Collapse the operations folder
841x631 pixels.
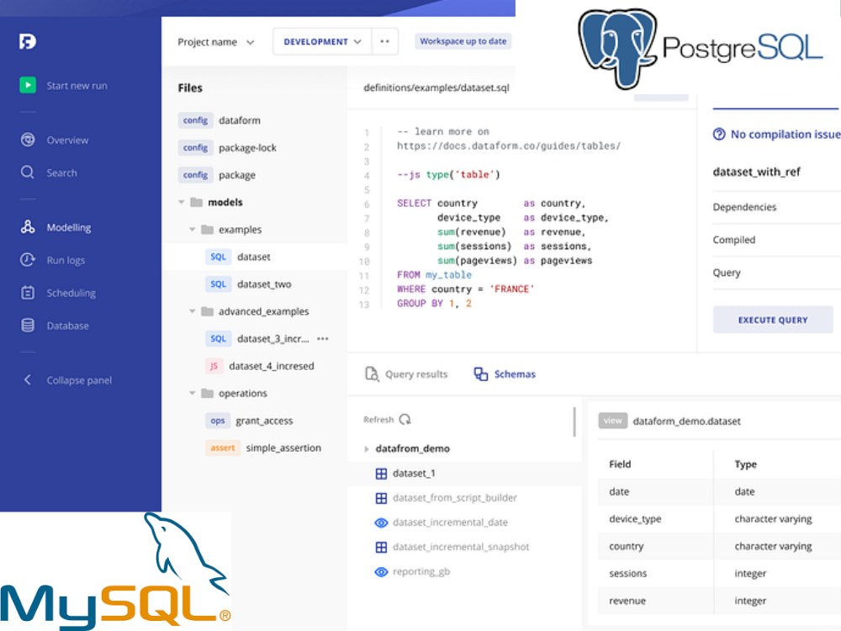193,393
